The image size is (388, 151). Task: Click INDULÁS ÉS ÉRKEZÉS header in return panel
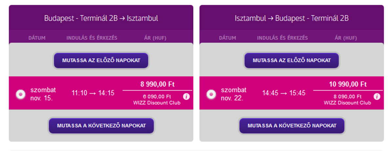pyautogui.click(x=282, y=38)
